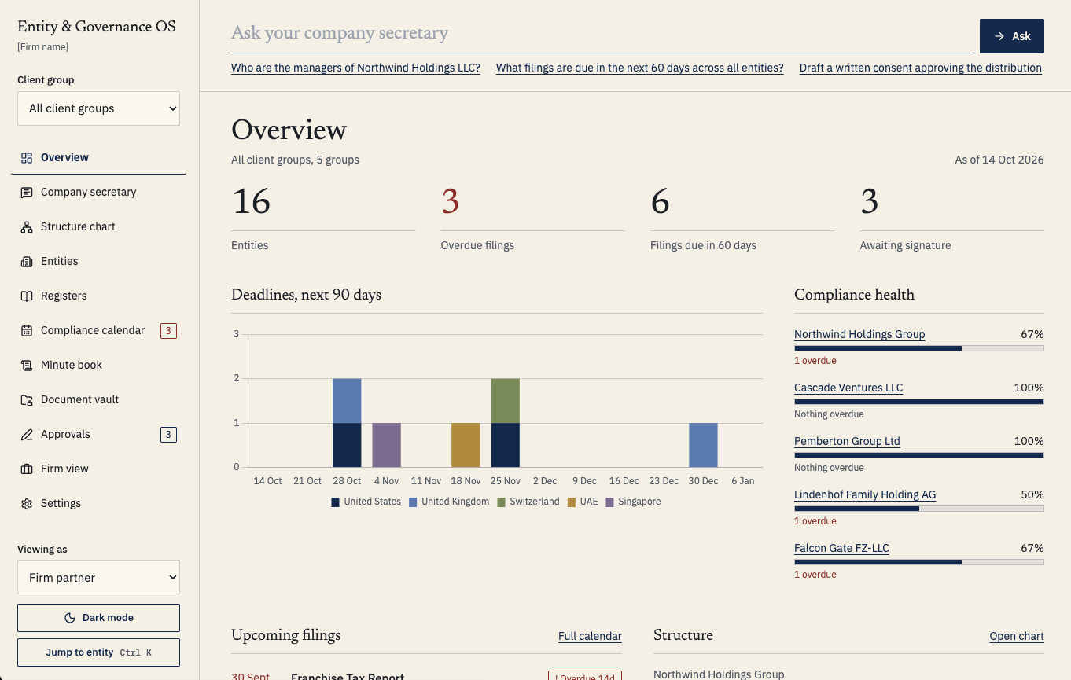Click the Compliance calendar badge showing 3
The image size is (1071, 680).
(x=168, y=331)
